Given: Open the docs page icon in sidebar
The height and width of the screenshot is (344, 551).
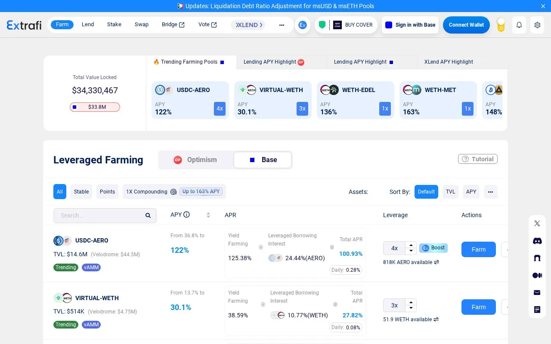Looking at the screenshot, I should [x=537, y=310].
